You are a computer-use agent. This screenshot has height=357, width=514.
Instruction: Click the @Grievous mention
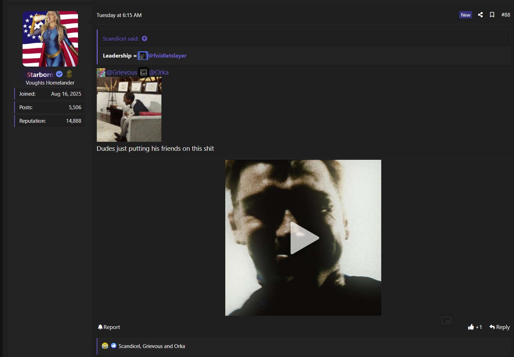(122, 72)
